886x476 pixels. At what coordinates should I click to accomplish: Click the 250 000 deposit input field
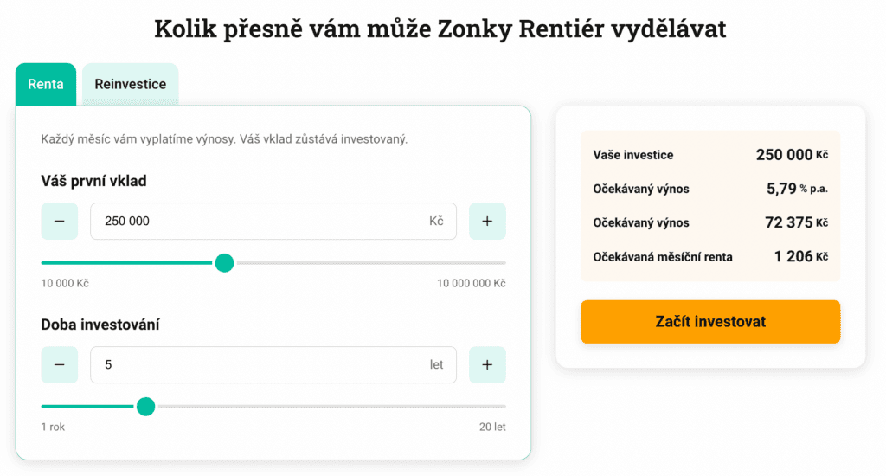pyautogui.click(x=260, y=221)
